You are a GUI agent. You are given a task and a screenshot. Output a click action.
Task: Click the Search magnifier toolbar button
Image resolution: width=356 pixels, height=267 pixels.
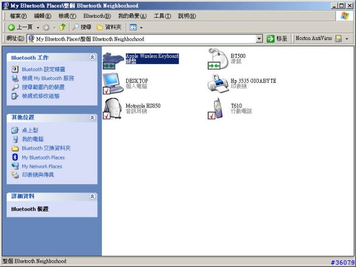pos(82,27)
